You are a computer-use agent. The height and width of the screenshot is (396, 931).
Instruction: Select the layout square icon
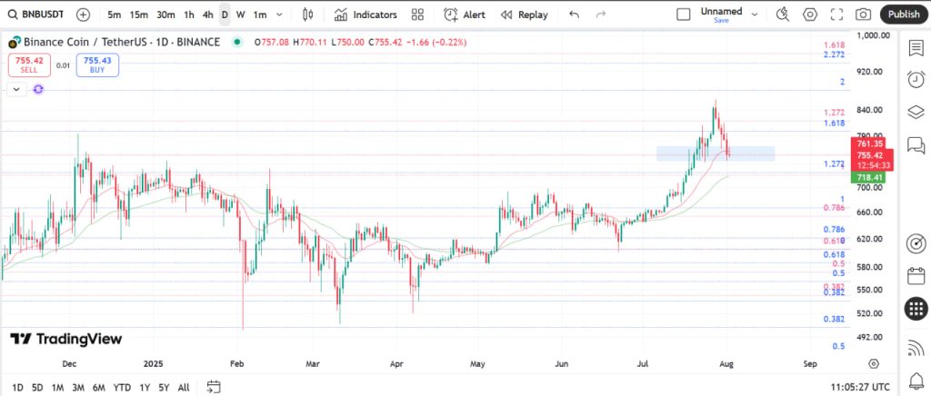point(684,15)
